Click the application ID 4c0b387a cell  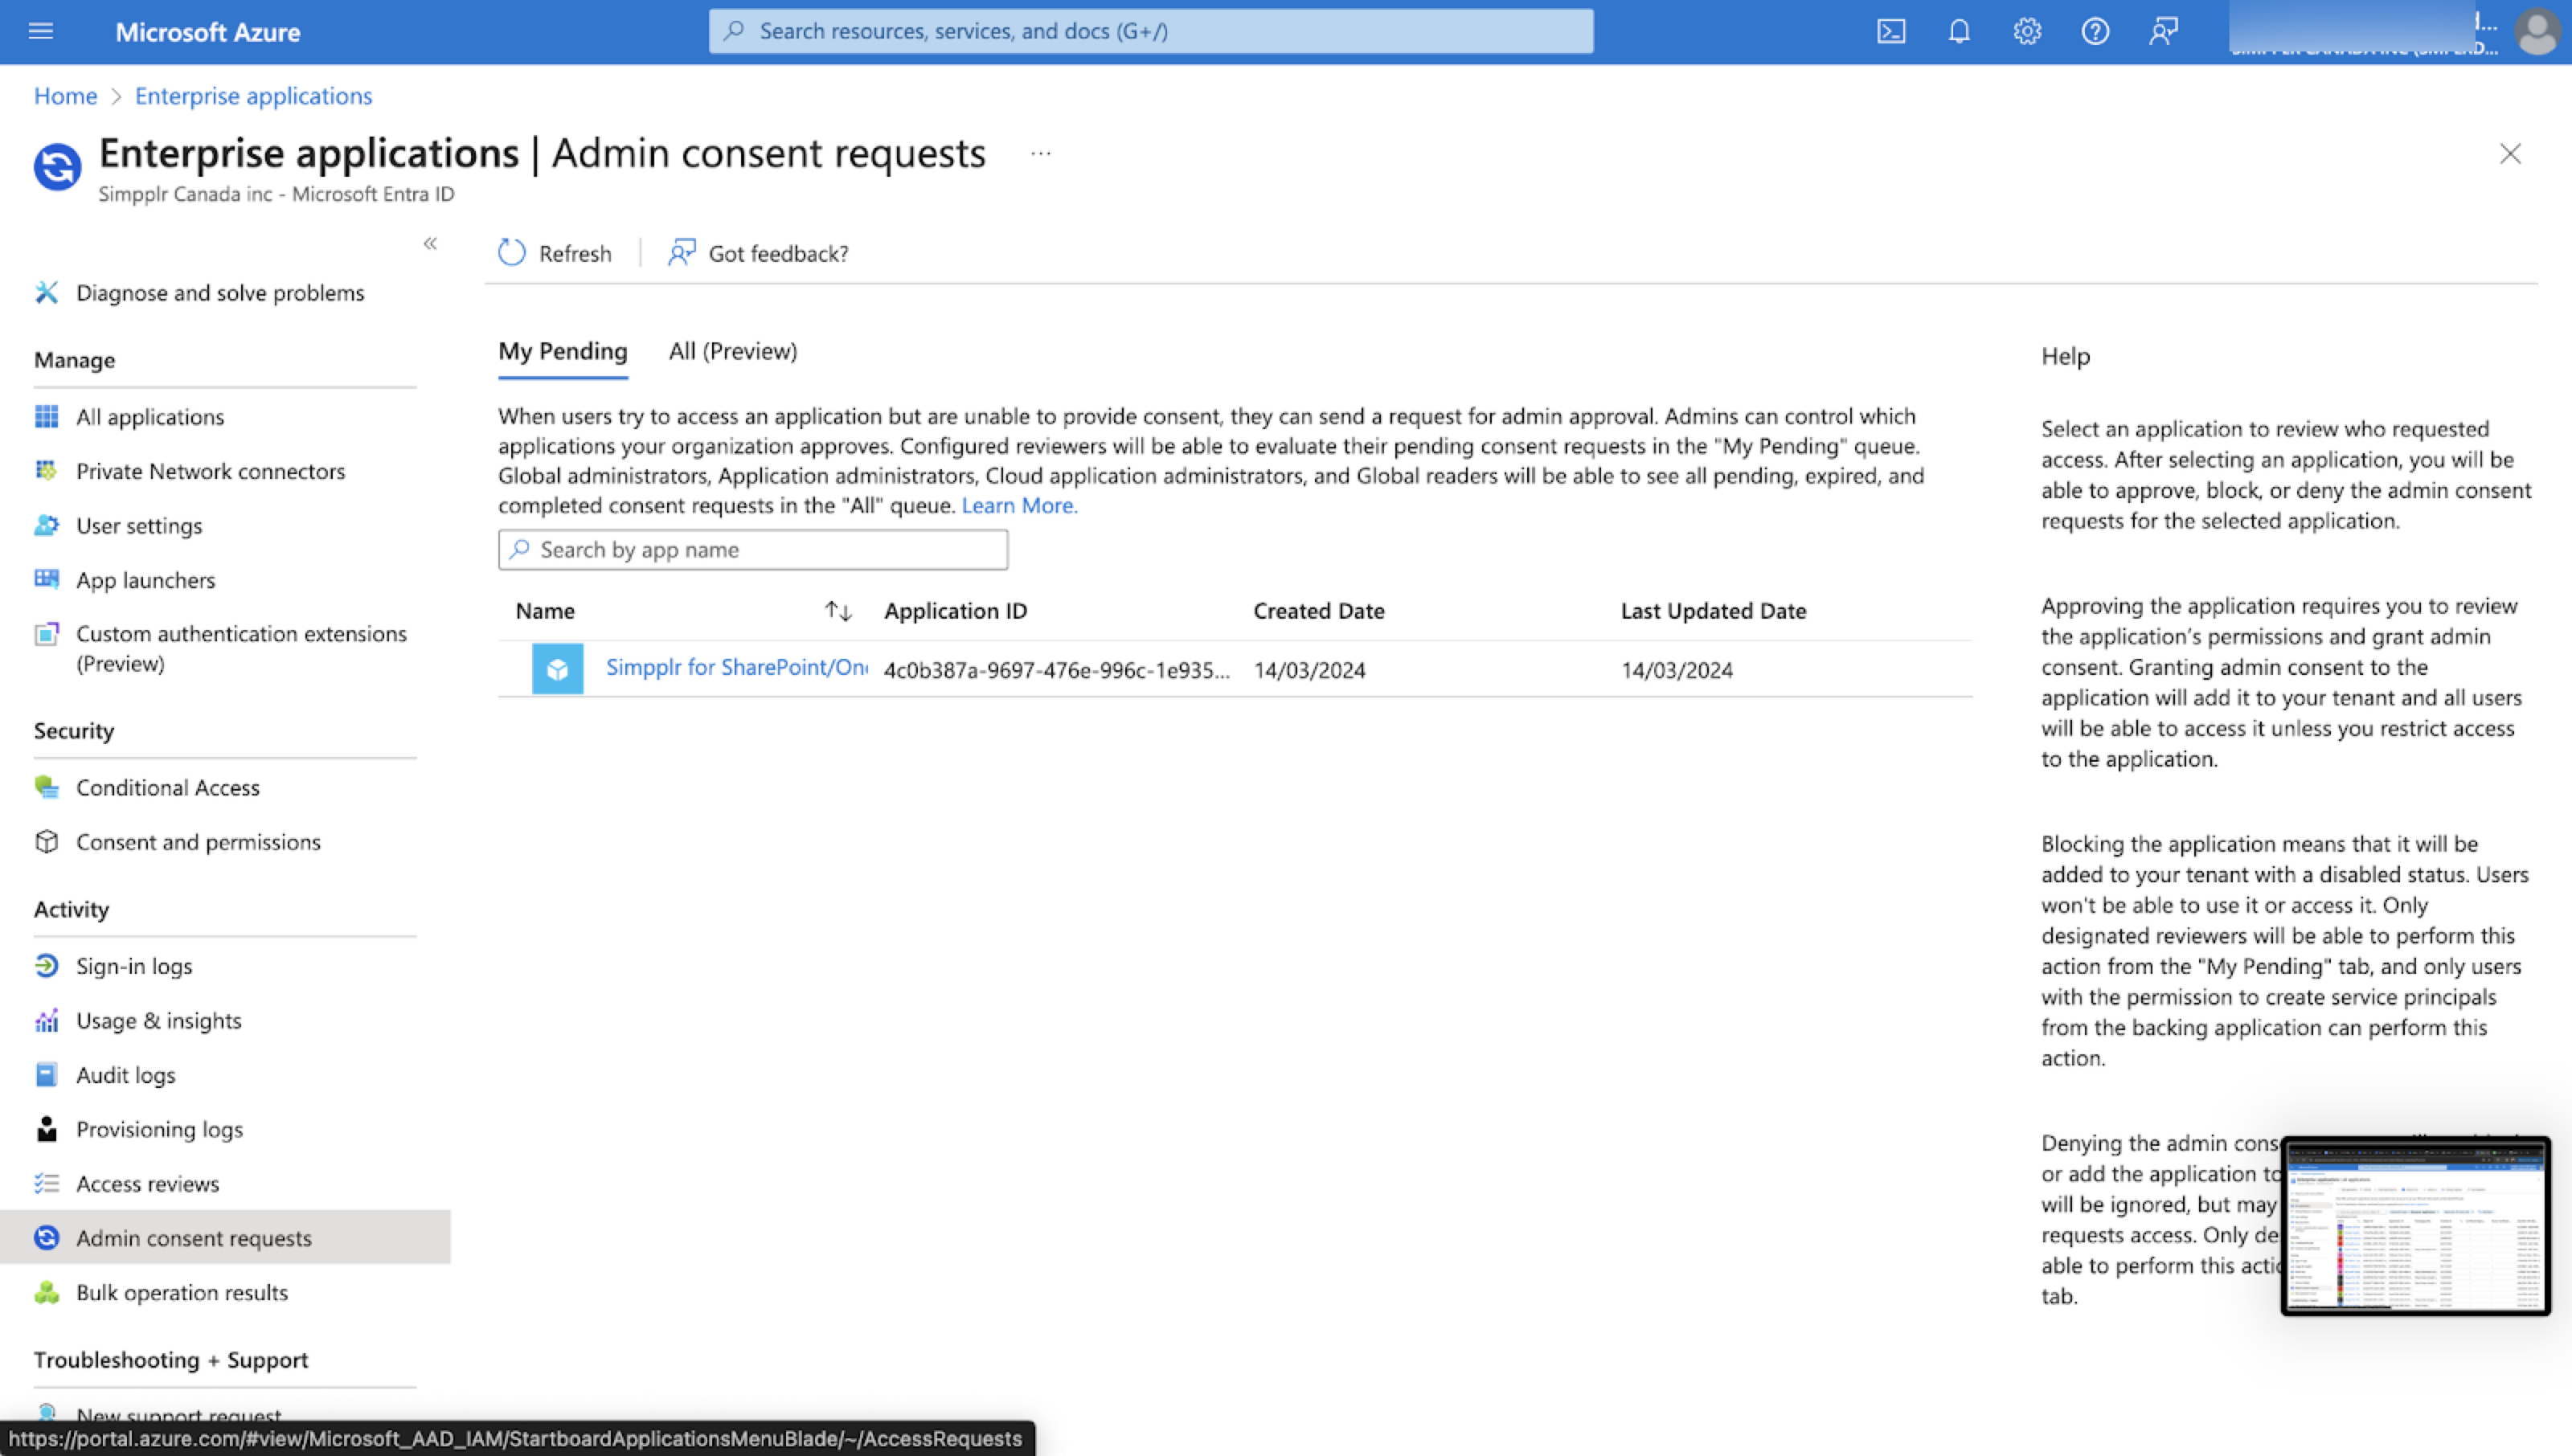tap(1057, 670)
